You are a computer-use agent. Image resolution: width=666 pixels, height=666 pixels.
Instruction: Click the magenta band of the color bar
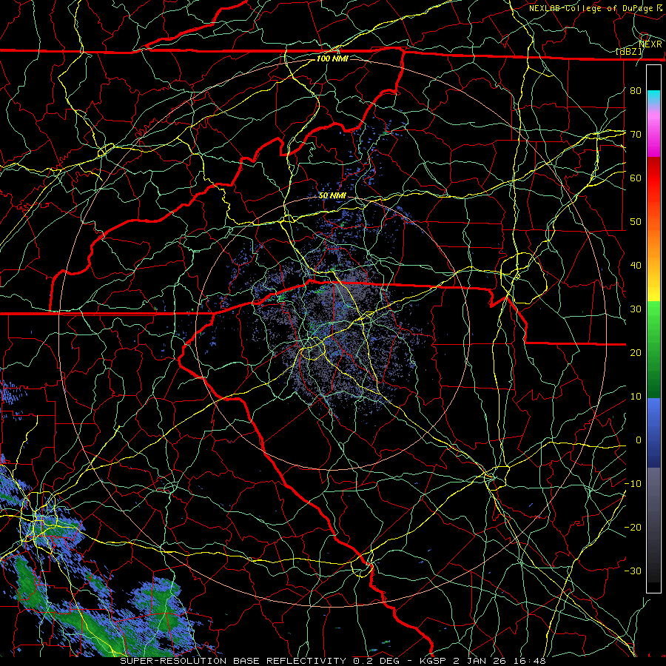[x=653, y=140]
